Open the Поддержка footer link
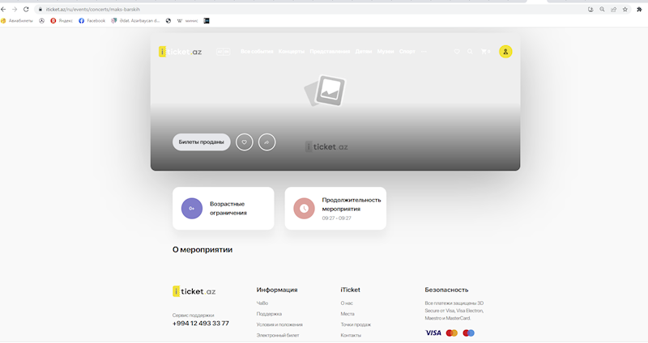The width and height of the screenshot is (648, 343). pos(269,314)
